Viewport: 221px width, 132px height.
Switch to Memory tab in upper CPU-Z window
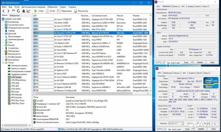(x=176, y=6)
